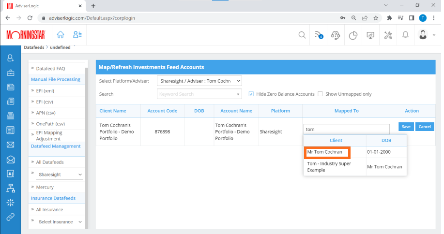Open Mercury datafeed menu item
This screenshot has width=444, height=234.
pos(45,187)
